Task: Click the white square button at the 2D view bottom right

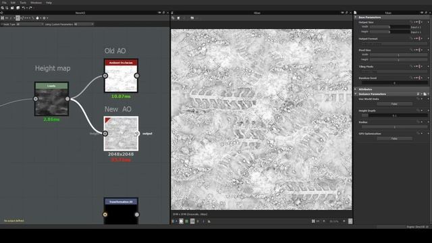Action: click(x=350, y=221)
